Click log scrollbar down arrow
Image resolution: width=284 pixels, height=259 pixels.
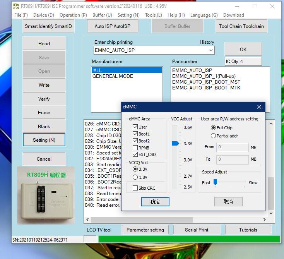coord(271,213)
